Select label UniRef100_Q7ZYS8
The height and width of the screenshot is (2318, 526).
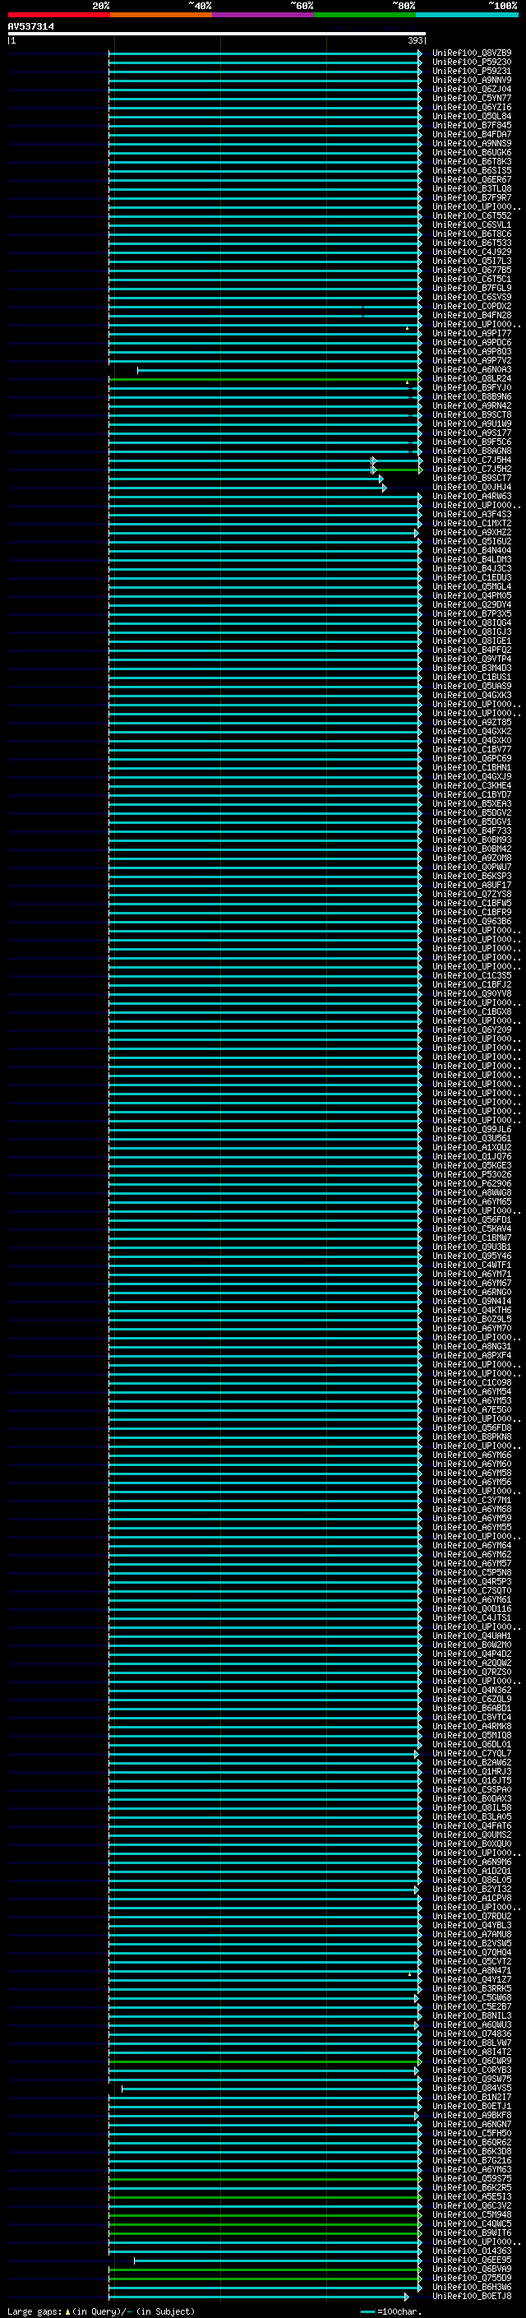pyautogui.click(x=472, y=894)
